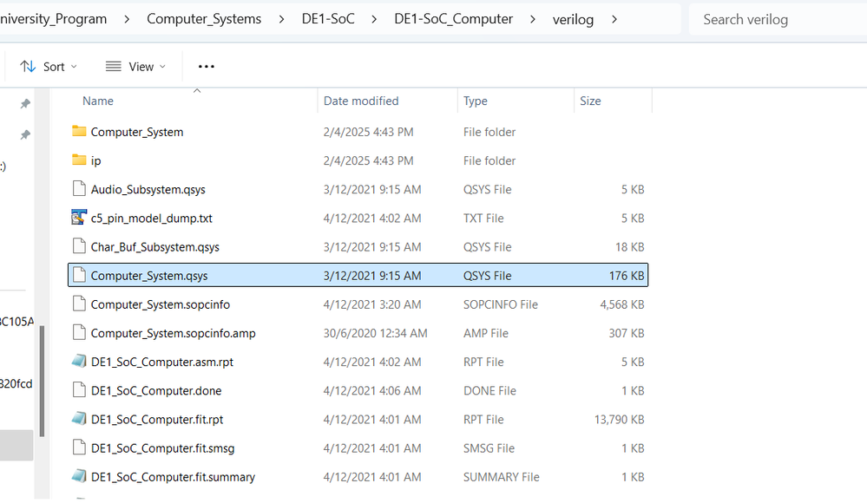This screenshot has height=503, width=867.
Task: Expand chevron after University_Program breadcrumb
Action: click(x=127, y=19)
